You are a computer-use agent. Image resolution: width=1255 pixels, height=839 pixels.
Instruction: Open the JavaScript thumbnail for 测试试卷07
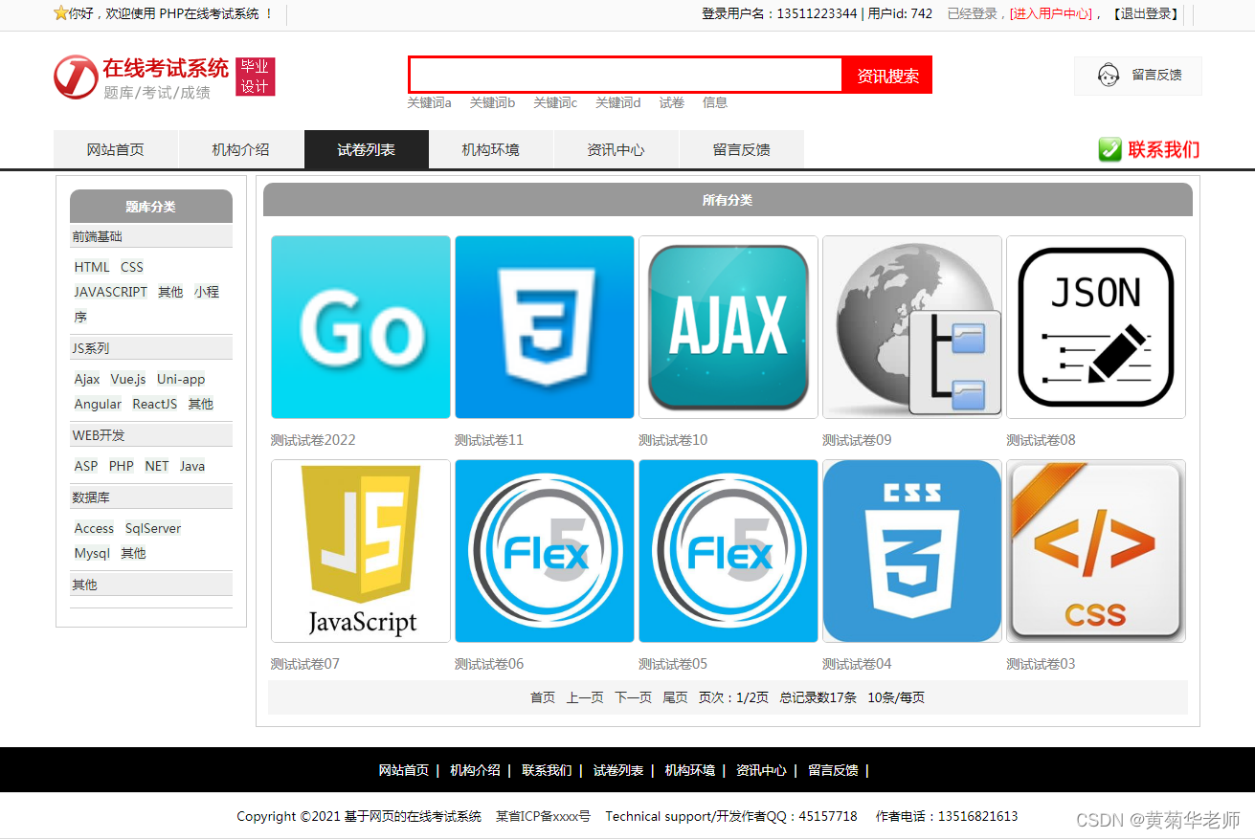point(361,551)
